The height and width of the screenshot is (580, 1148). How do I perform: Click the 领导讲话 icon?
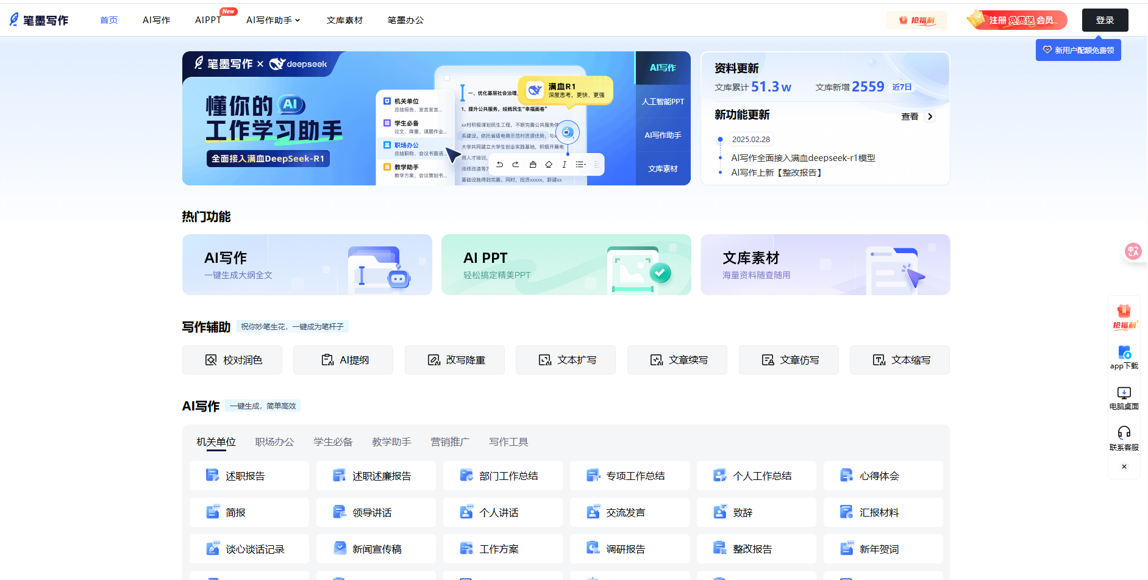[339, 512]
